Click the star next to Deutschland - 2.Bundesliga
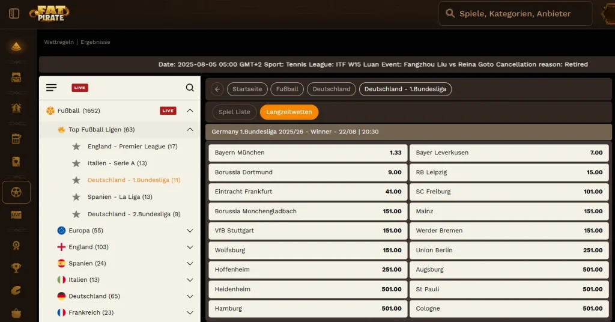Viewport: 615px width, 322px height. pyautogui.click(x=76, y=214)
